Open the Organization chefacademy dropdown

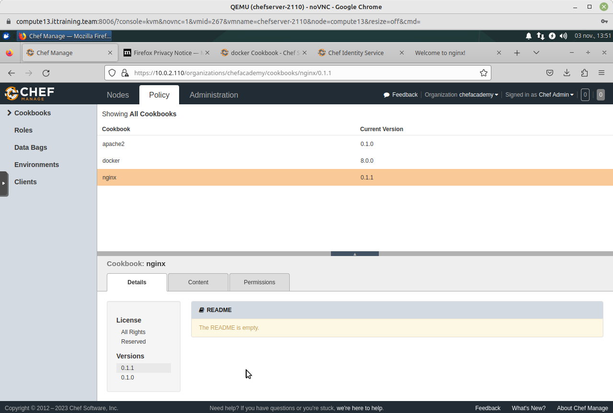click(x=462, y=95)
